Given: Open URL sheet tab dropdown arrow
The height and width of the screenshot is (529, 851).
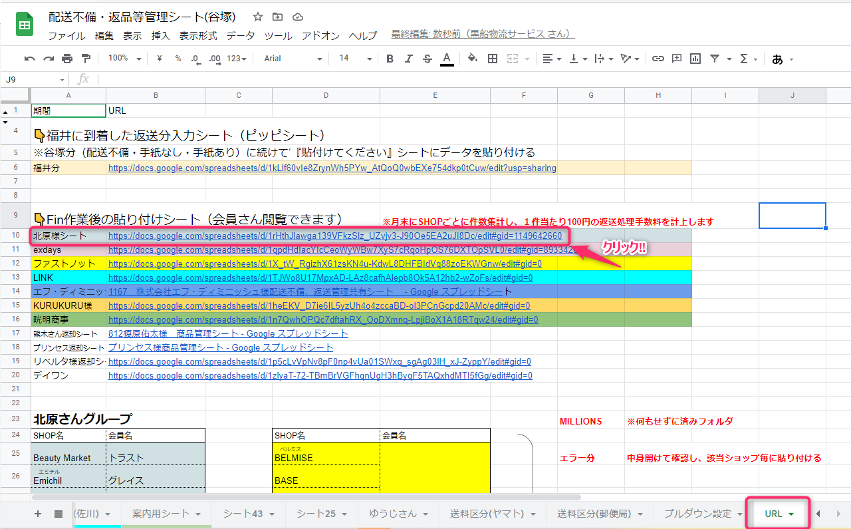Looking at the screenshot, I should 791,514.
